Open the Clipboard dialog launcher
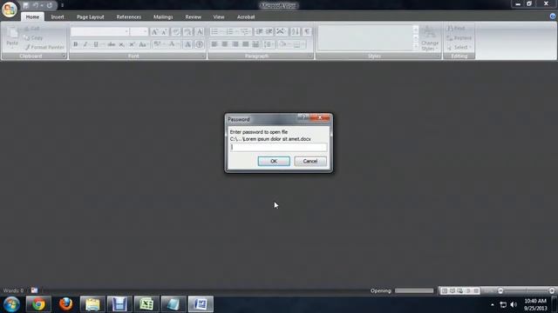The image size is (558, 313). [x=64, y=56]
